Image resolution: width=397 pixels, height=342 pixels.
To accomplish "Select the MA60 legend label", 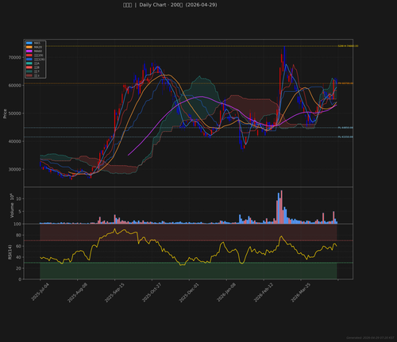I will (38, 51).
